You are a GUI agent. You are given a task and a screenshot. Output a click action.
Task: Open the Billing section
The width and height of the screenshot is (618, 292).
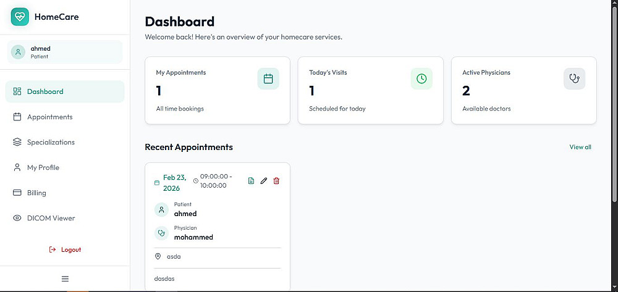coord(36,193)
